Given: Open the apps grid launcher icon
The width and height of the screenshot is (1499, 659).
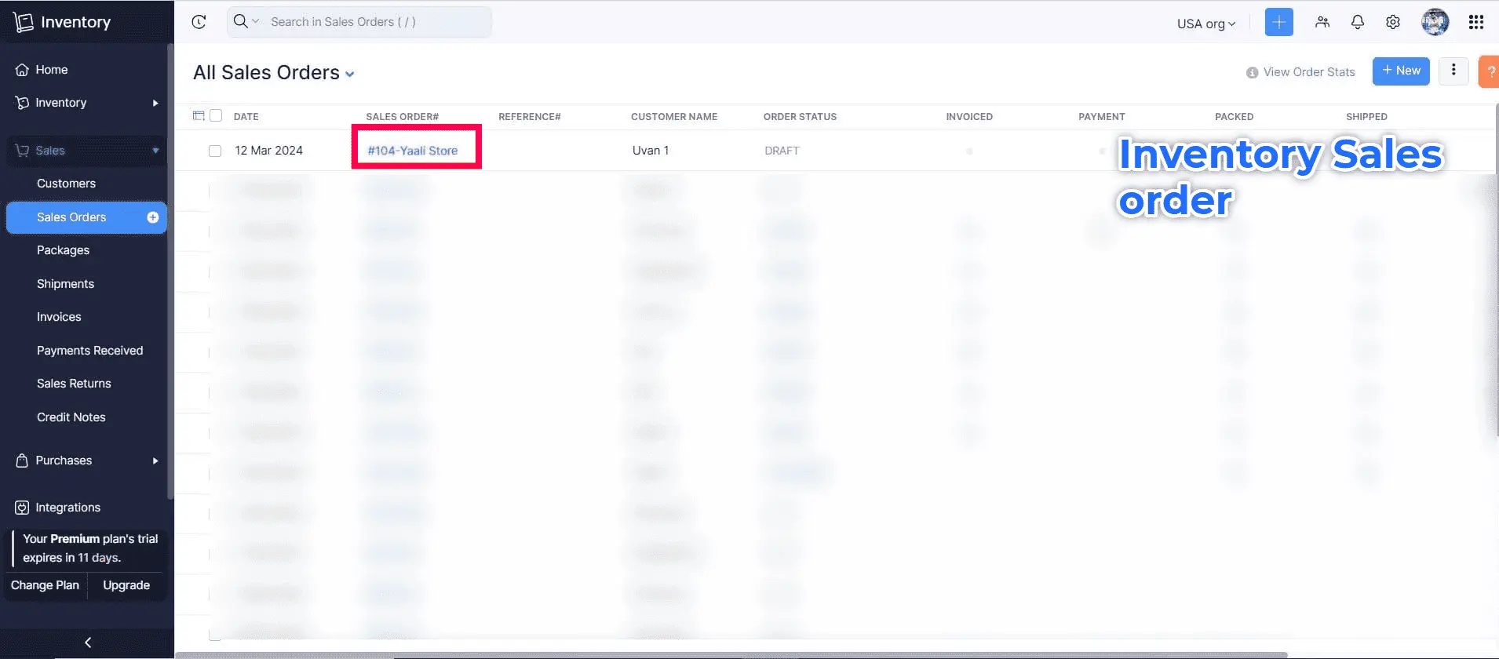Looking at the screenshot, I should click(1475, 22).
